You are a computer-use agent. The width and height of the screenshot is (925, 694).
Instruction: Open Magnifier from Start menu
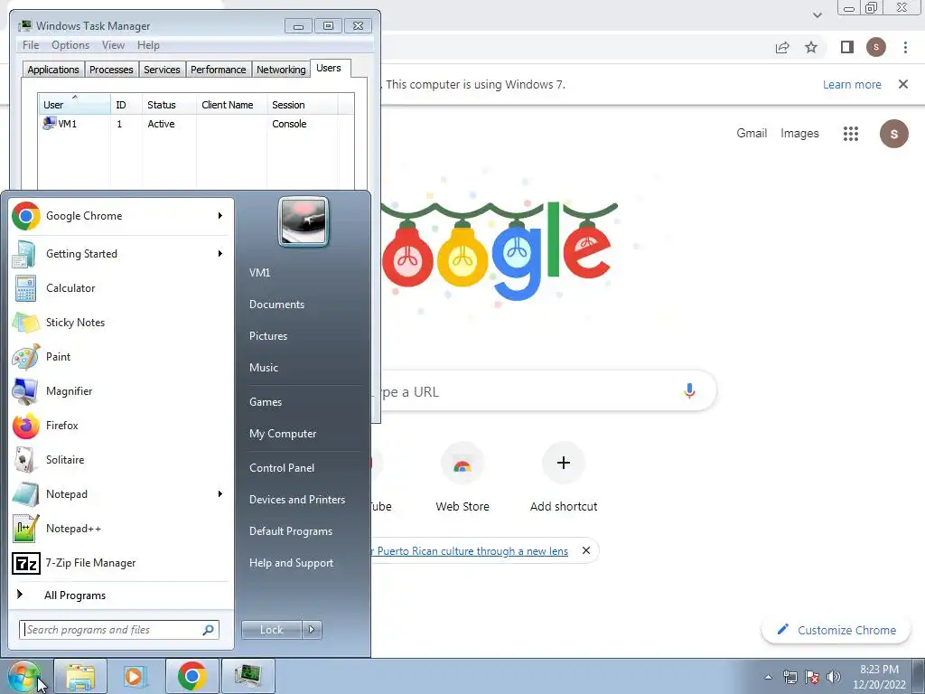tap(121, 390)
